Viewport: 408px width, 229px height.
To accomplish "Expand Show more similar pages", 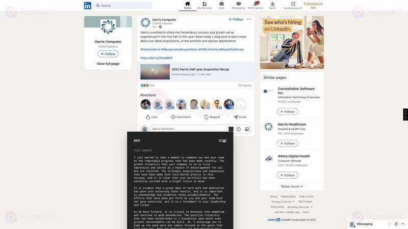I will pyautogui.click(x=292, y=186).
